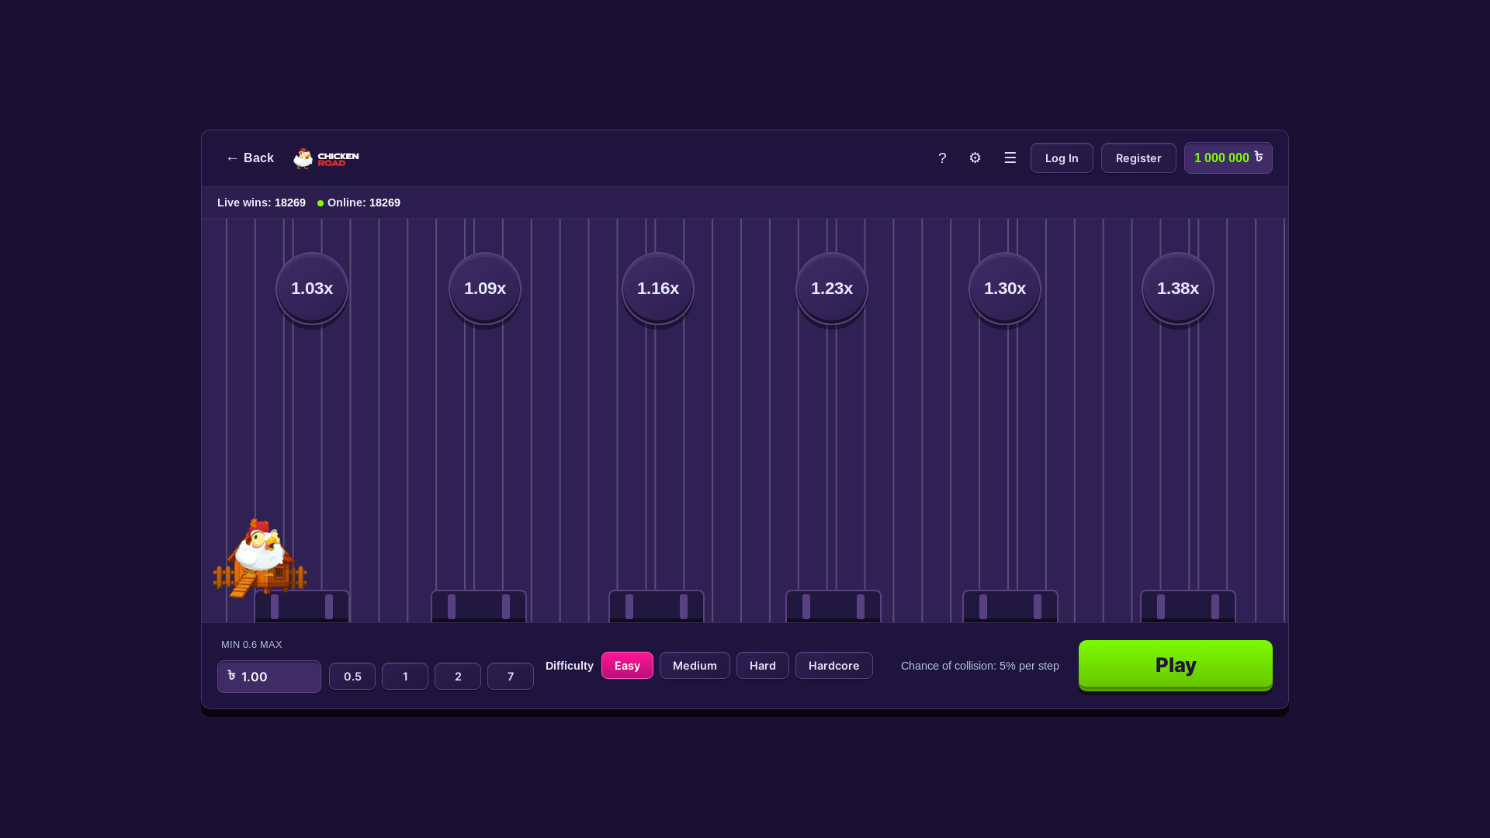This screenshot has height=838, width=1490.
Task: Click the 1.38x multiplier disc
Action: click(x=1178, y=289)
